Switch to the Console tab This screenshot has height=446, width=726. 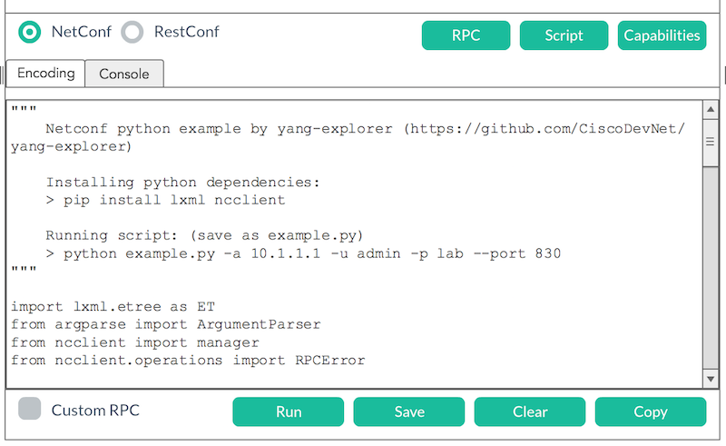124,74
